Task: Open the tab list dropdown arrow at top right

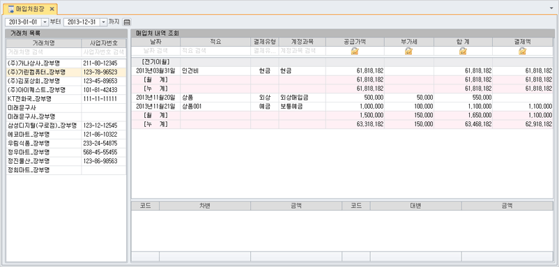Action: pos(552,8)
